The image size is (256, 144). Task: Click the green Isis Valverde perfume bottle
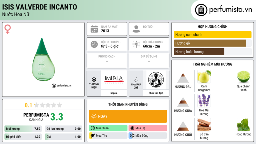(x=43, y=59)
